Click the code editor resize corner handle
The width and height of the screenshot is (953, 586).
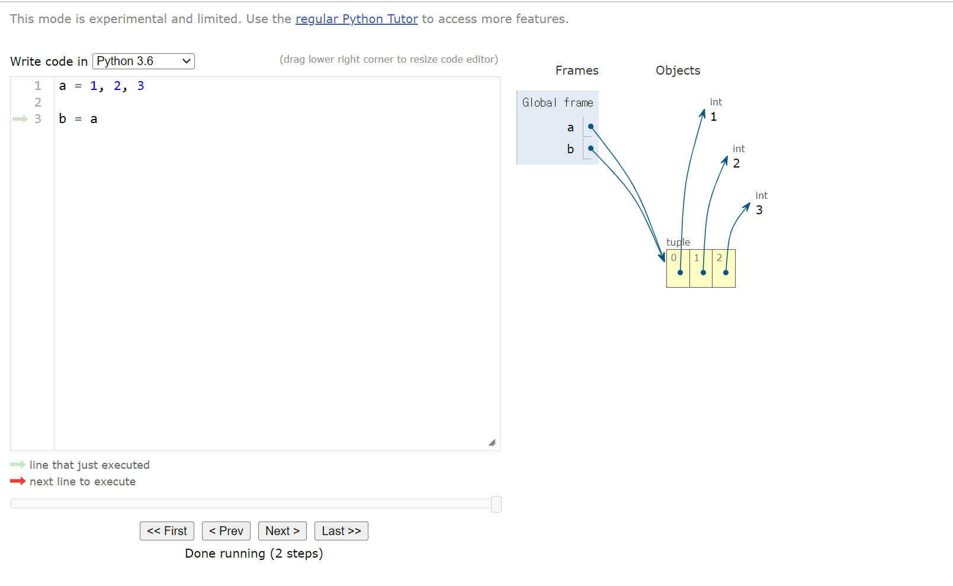pyautogui.click(x=492, y=443)
